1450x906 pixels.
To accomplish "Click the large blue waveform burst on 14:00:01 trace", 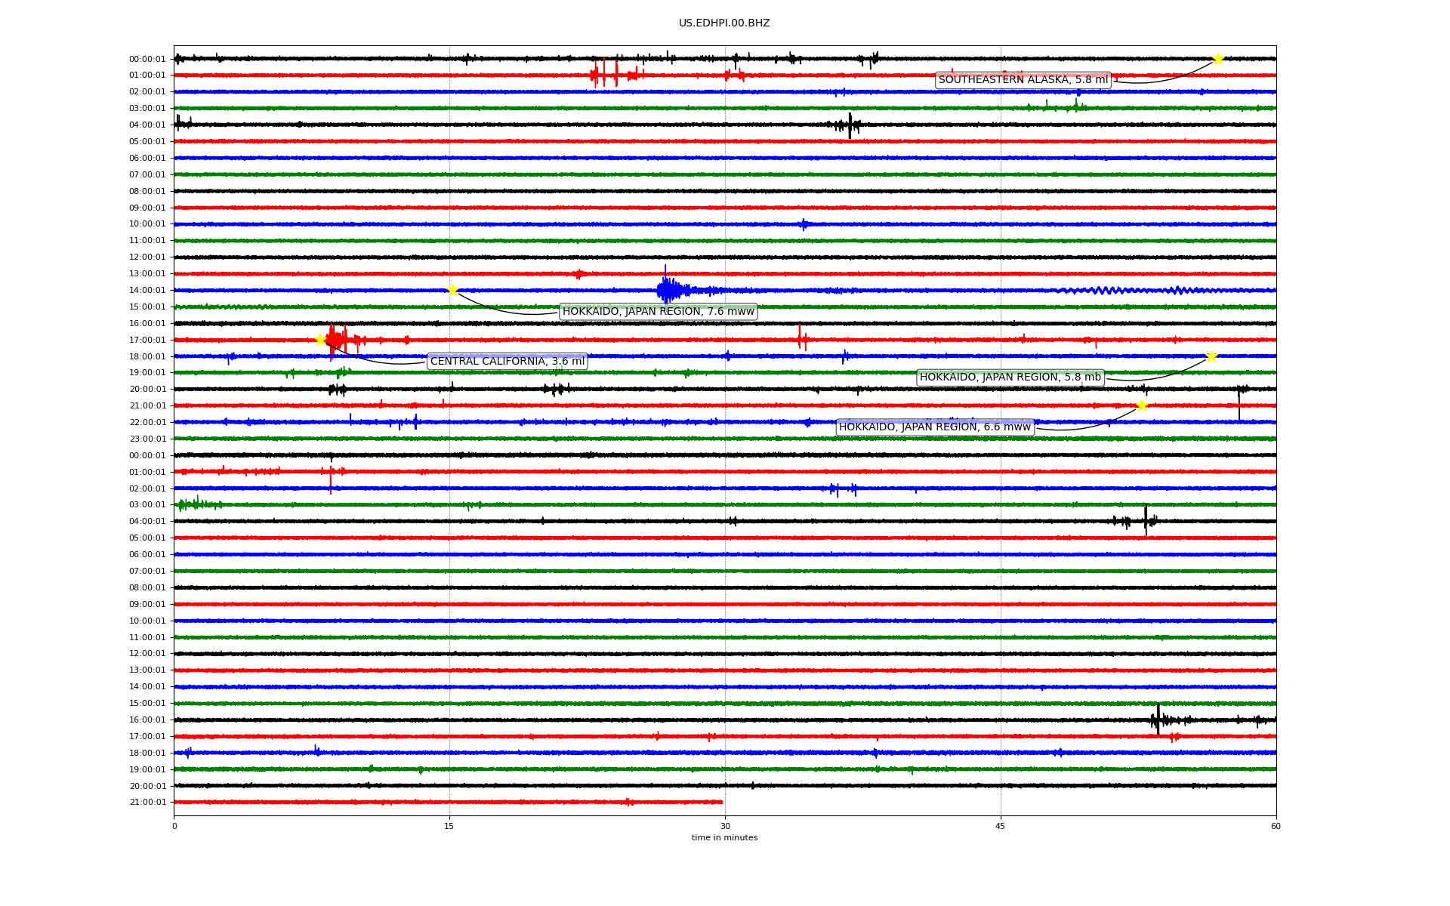I will click(668, 290).
